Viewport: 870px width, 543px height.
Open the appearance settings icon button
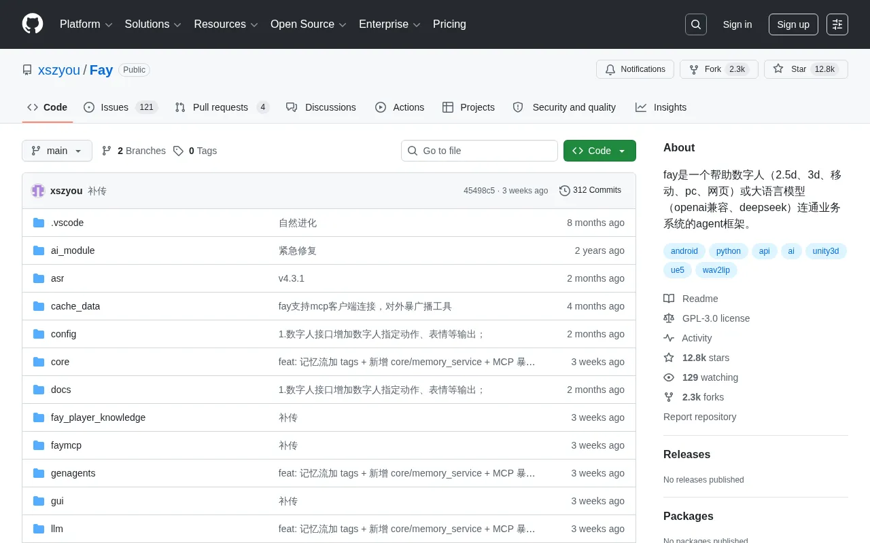pyautogui.click(x=837, y=24)
